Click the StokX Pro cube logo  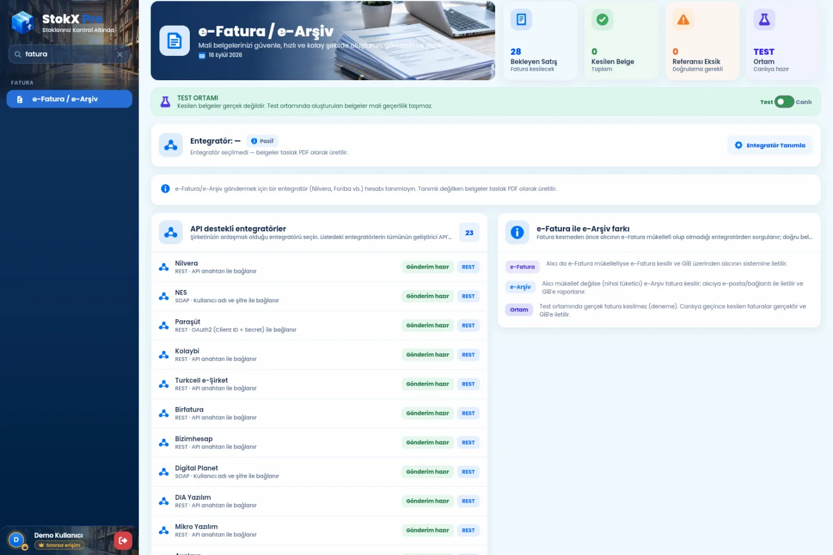pyautogui.click(x=23, y=23)
